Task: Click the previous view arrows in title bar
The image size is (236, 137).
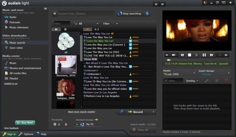Action: click(x=156, y=4)
